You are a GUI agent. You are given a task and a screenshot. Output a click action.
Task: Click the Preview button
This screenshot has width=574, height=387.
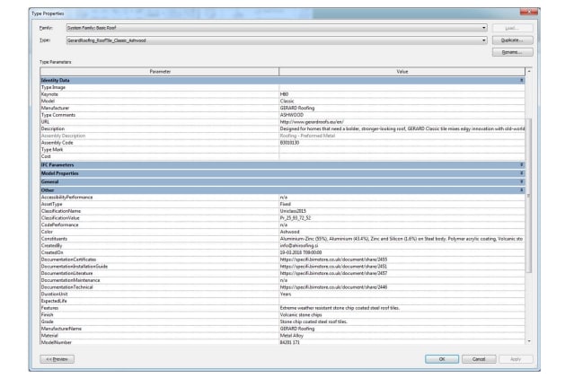[x=57, y=358]
